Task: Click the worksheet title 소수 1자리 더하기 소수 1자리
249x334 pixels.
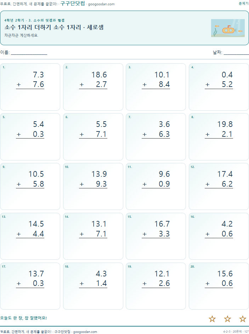Action: [54, 27]
